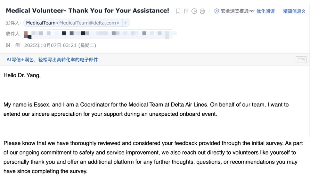Click the email subject title
The image size is (310, 184).
coord(87,11)
